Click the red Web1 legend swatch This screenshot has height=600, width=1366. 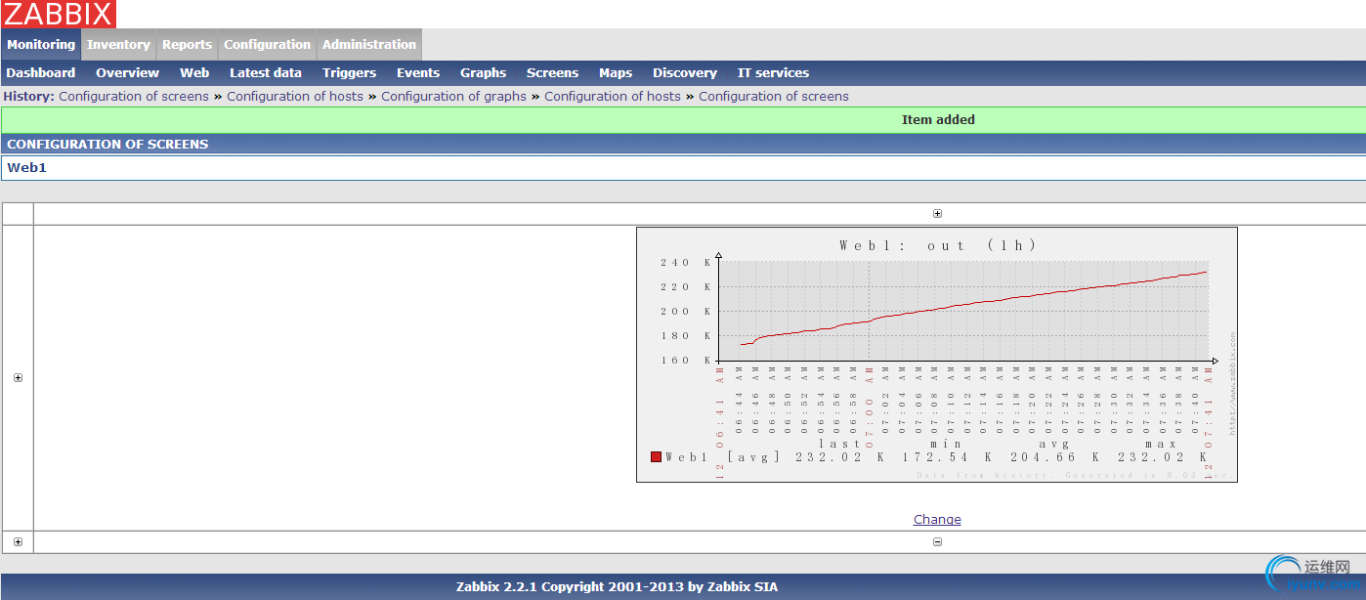(656, 456)
